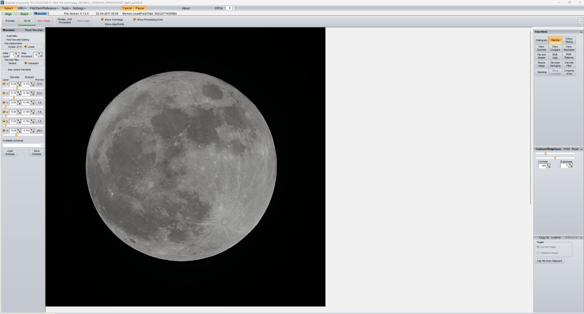Expand the MRU dropdown menu
The width and height of the screenshot is (584, 314).
coord(22,9)
